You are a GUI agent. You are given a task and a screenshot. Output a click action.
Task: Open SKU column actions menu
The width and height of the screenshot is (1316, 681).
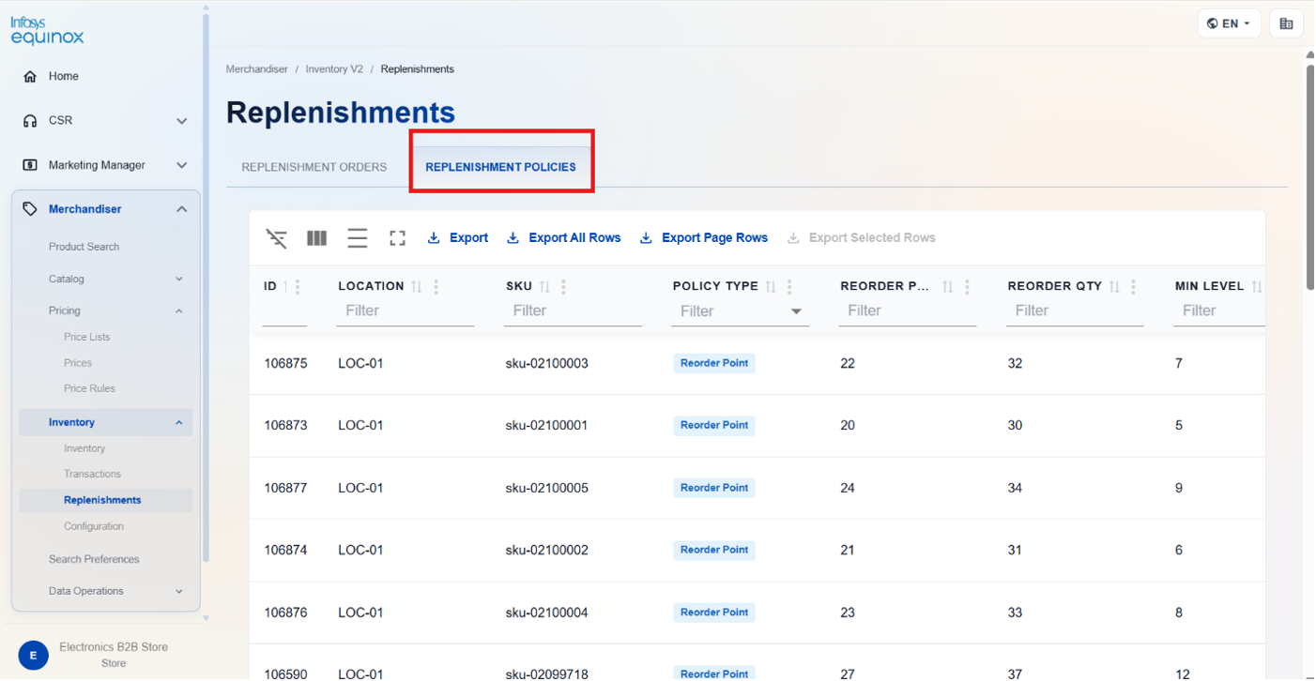point(564,287)
